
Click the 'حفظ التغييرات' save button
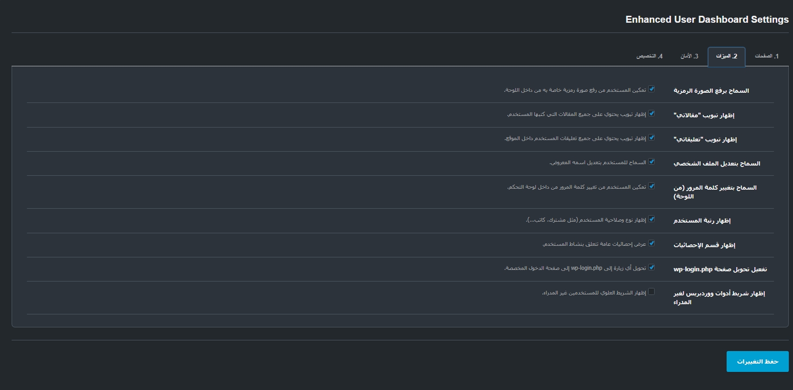(x=757, y=361)
